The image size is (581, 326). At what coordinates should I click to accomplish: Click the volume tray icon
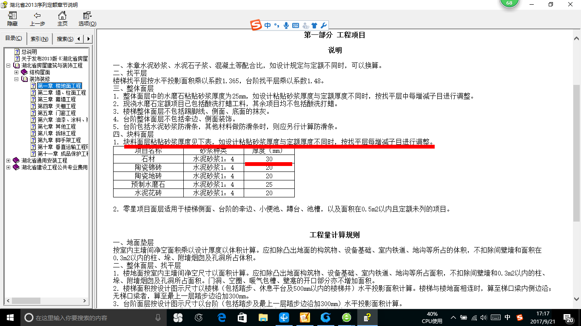(484, 318)
